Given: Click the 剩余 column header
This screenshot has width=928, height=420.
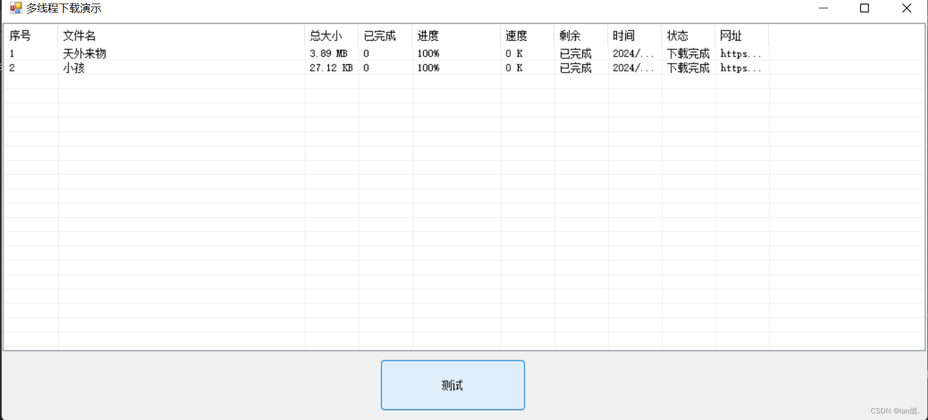Looking at the screenshot, I should pos(581,36).
